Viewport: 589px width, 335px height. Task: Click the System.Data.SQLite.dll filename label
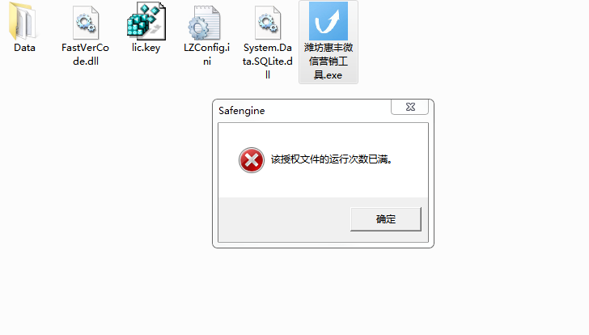(x=268, y=61)
